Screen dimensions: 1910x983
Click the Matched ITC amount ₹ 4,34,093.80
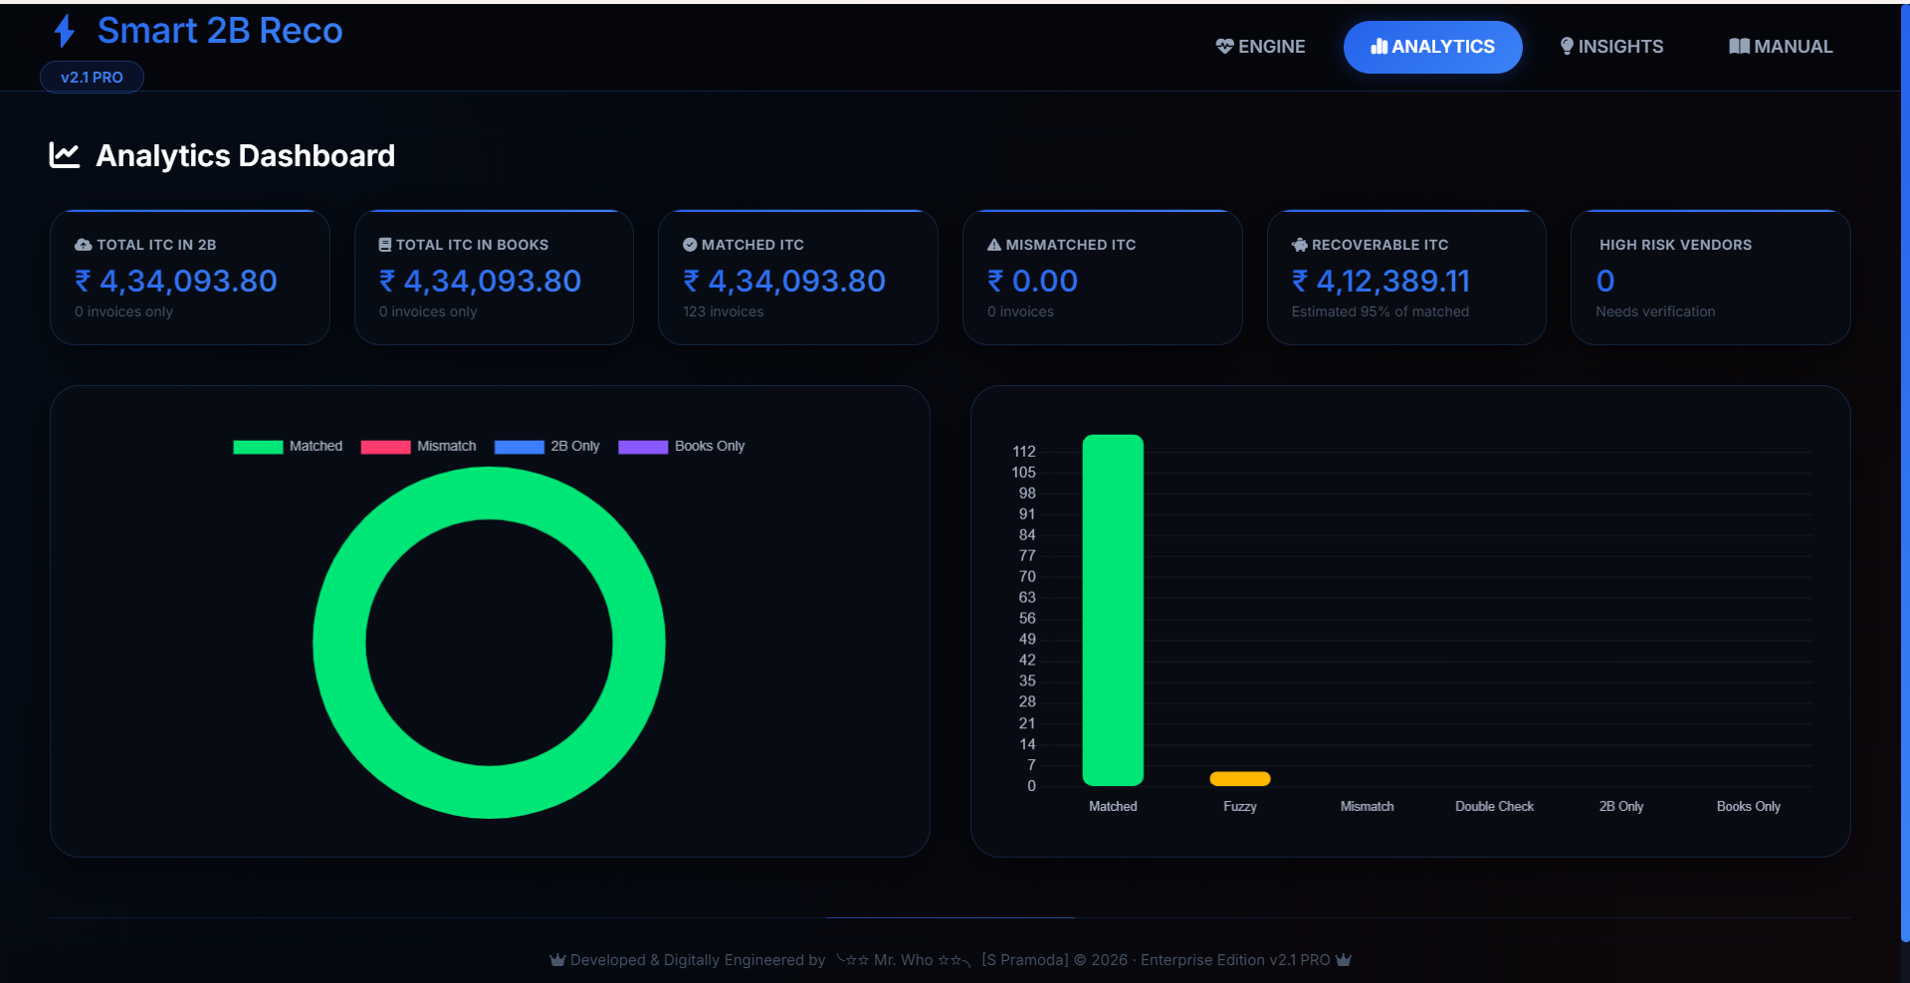pyautogui.click(x=784, y=282)
